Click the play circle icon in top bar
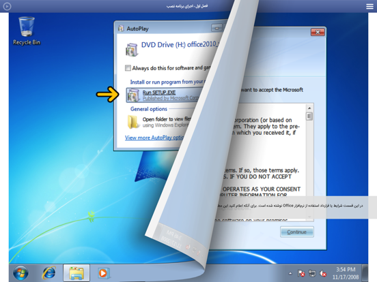 [x=7, y=6]
